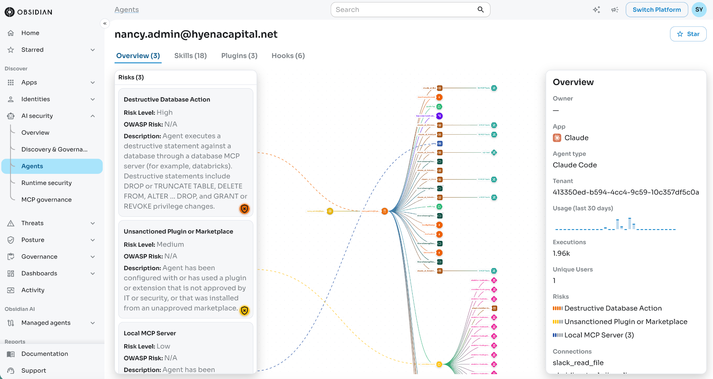
Task: Click the yellow shield icon on Unsanctioned Plugin card
Action: tap(245, 311)
